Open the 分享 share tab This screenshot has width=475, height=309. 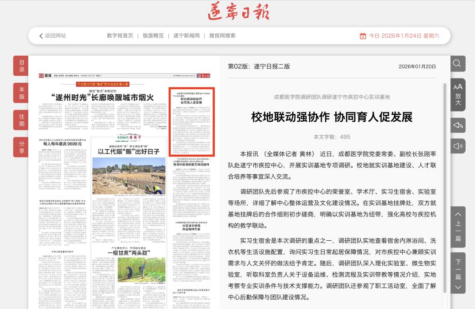(x=21, y=147)
